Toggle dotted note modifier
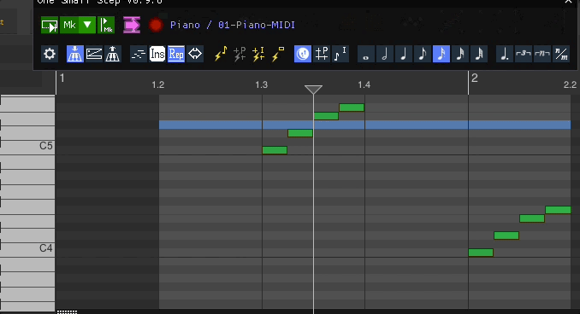 [x=505, y=54]
